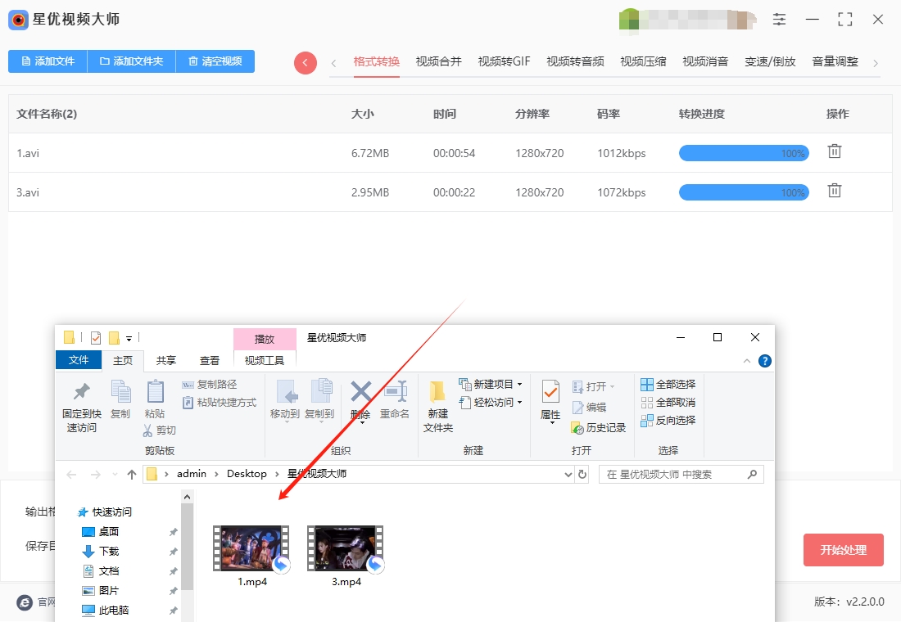This screenshot has width=901, height=622.
Task: Select the 3.mp4 video thumbnail
Action: [x=346, y=549]
